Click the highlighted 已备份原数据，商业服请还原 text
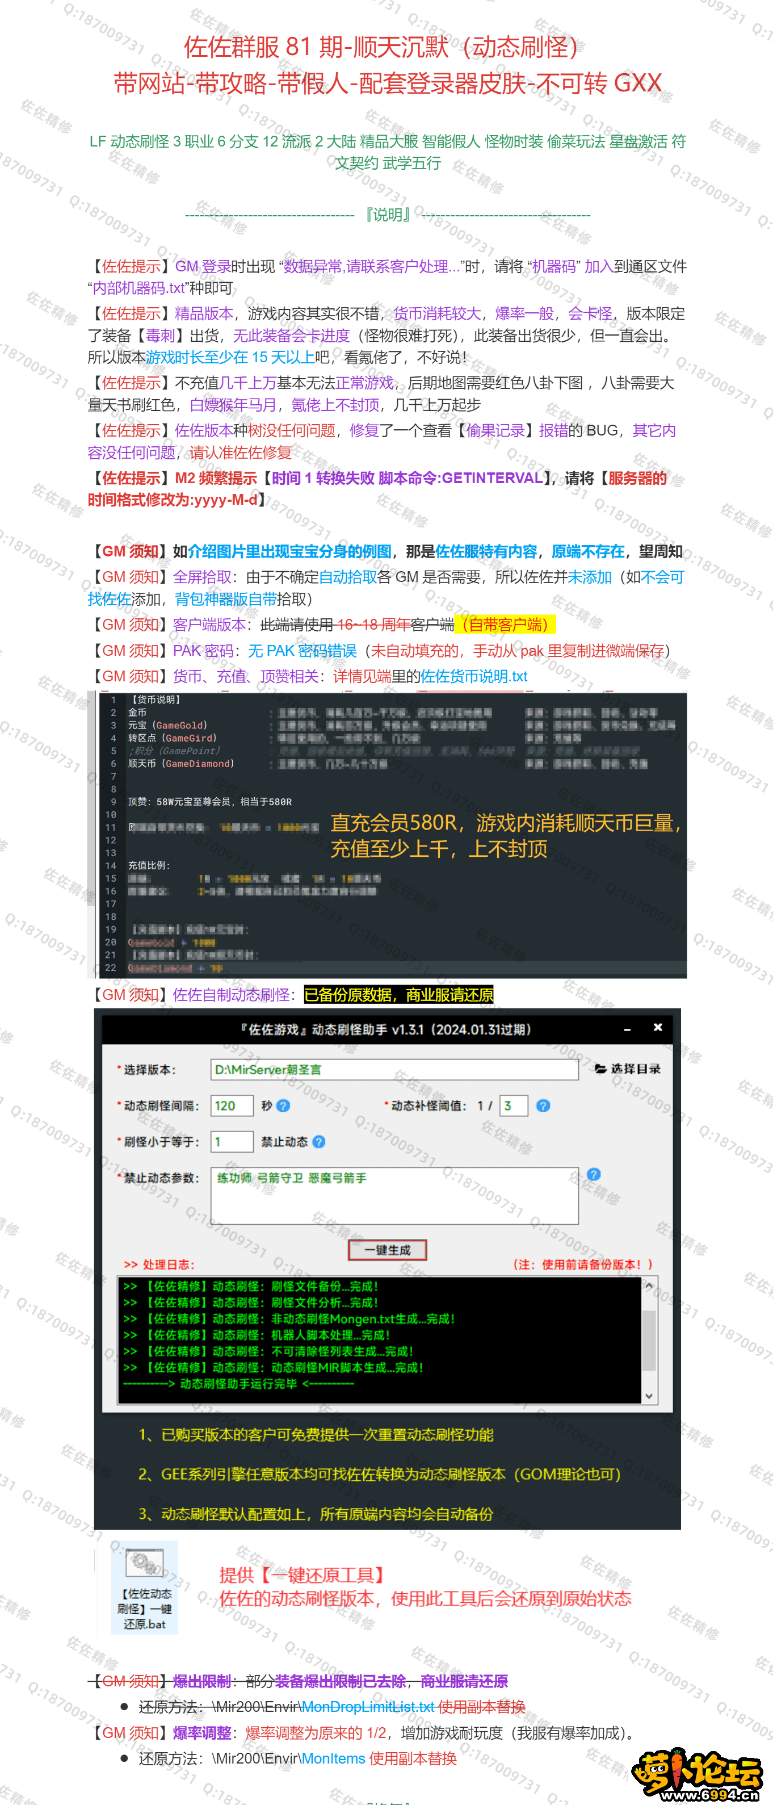The image size is (773, 1805). coord(398,994)
